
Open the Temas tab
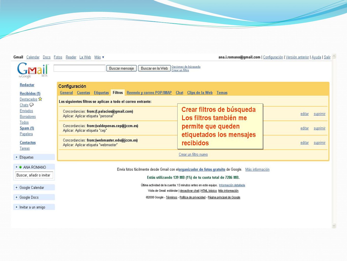[222, 93]
